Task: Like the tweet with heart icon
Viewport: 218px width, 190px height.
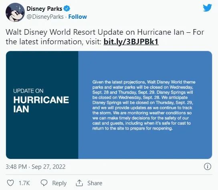Action: pos(10,183)
